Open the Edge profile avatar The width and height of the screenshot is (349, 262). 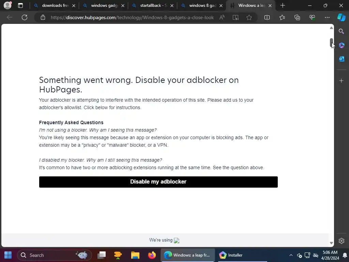click(x=7, y=5)
